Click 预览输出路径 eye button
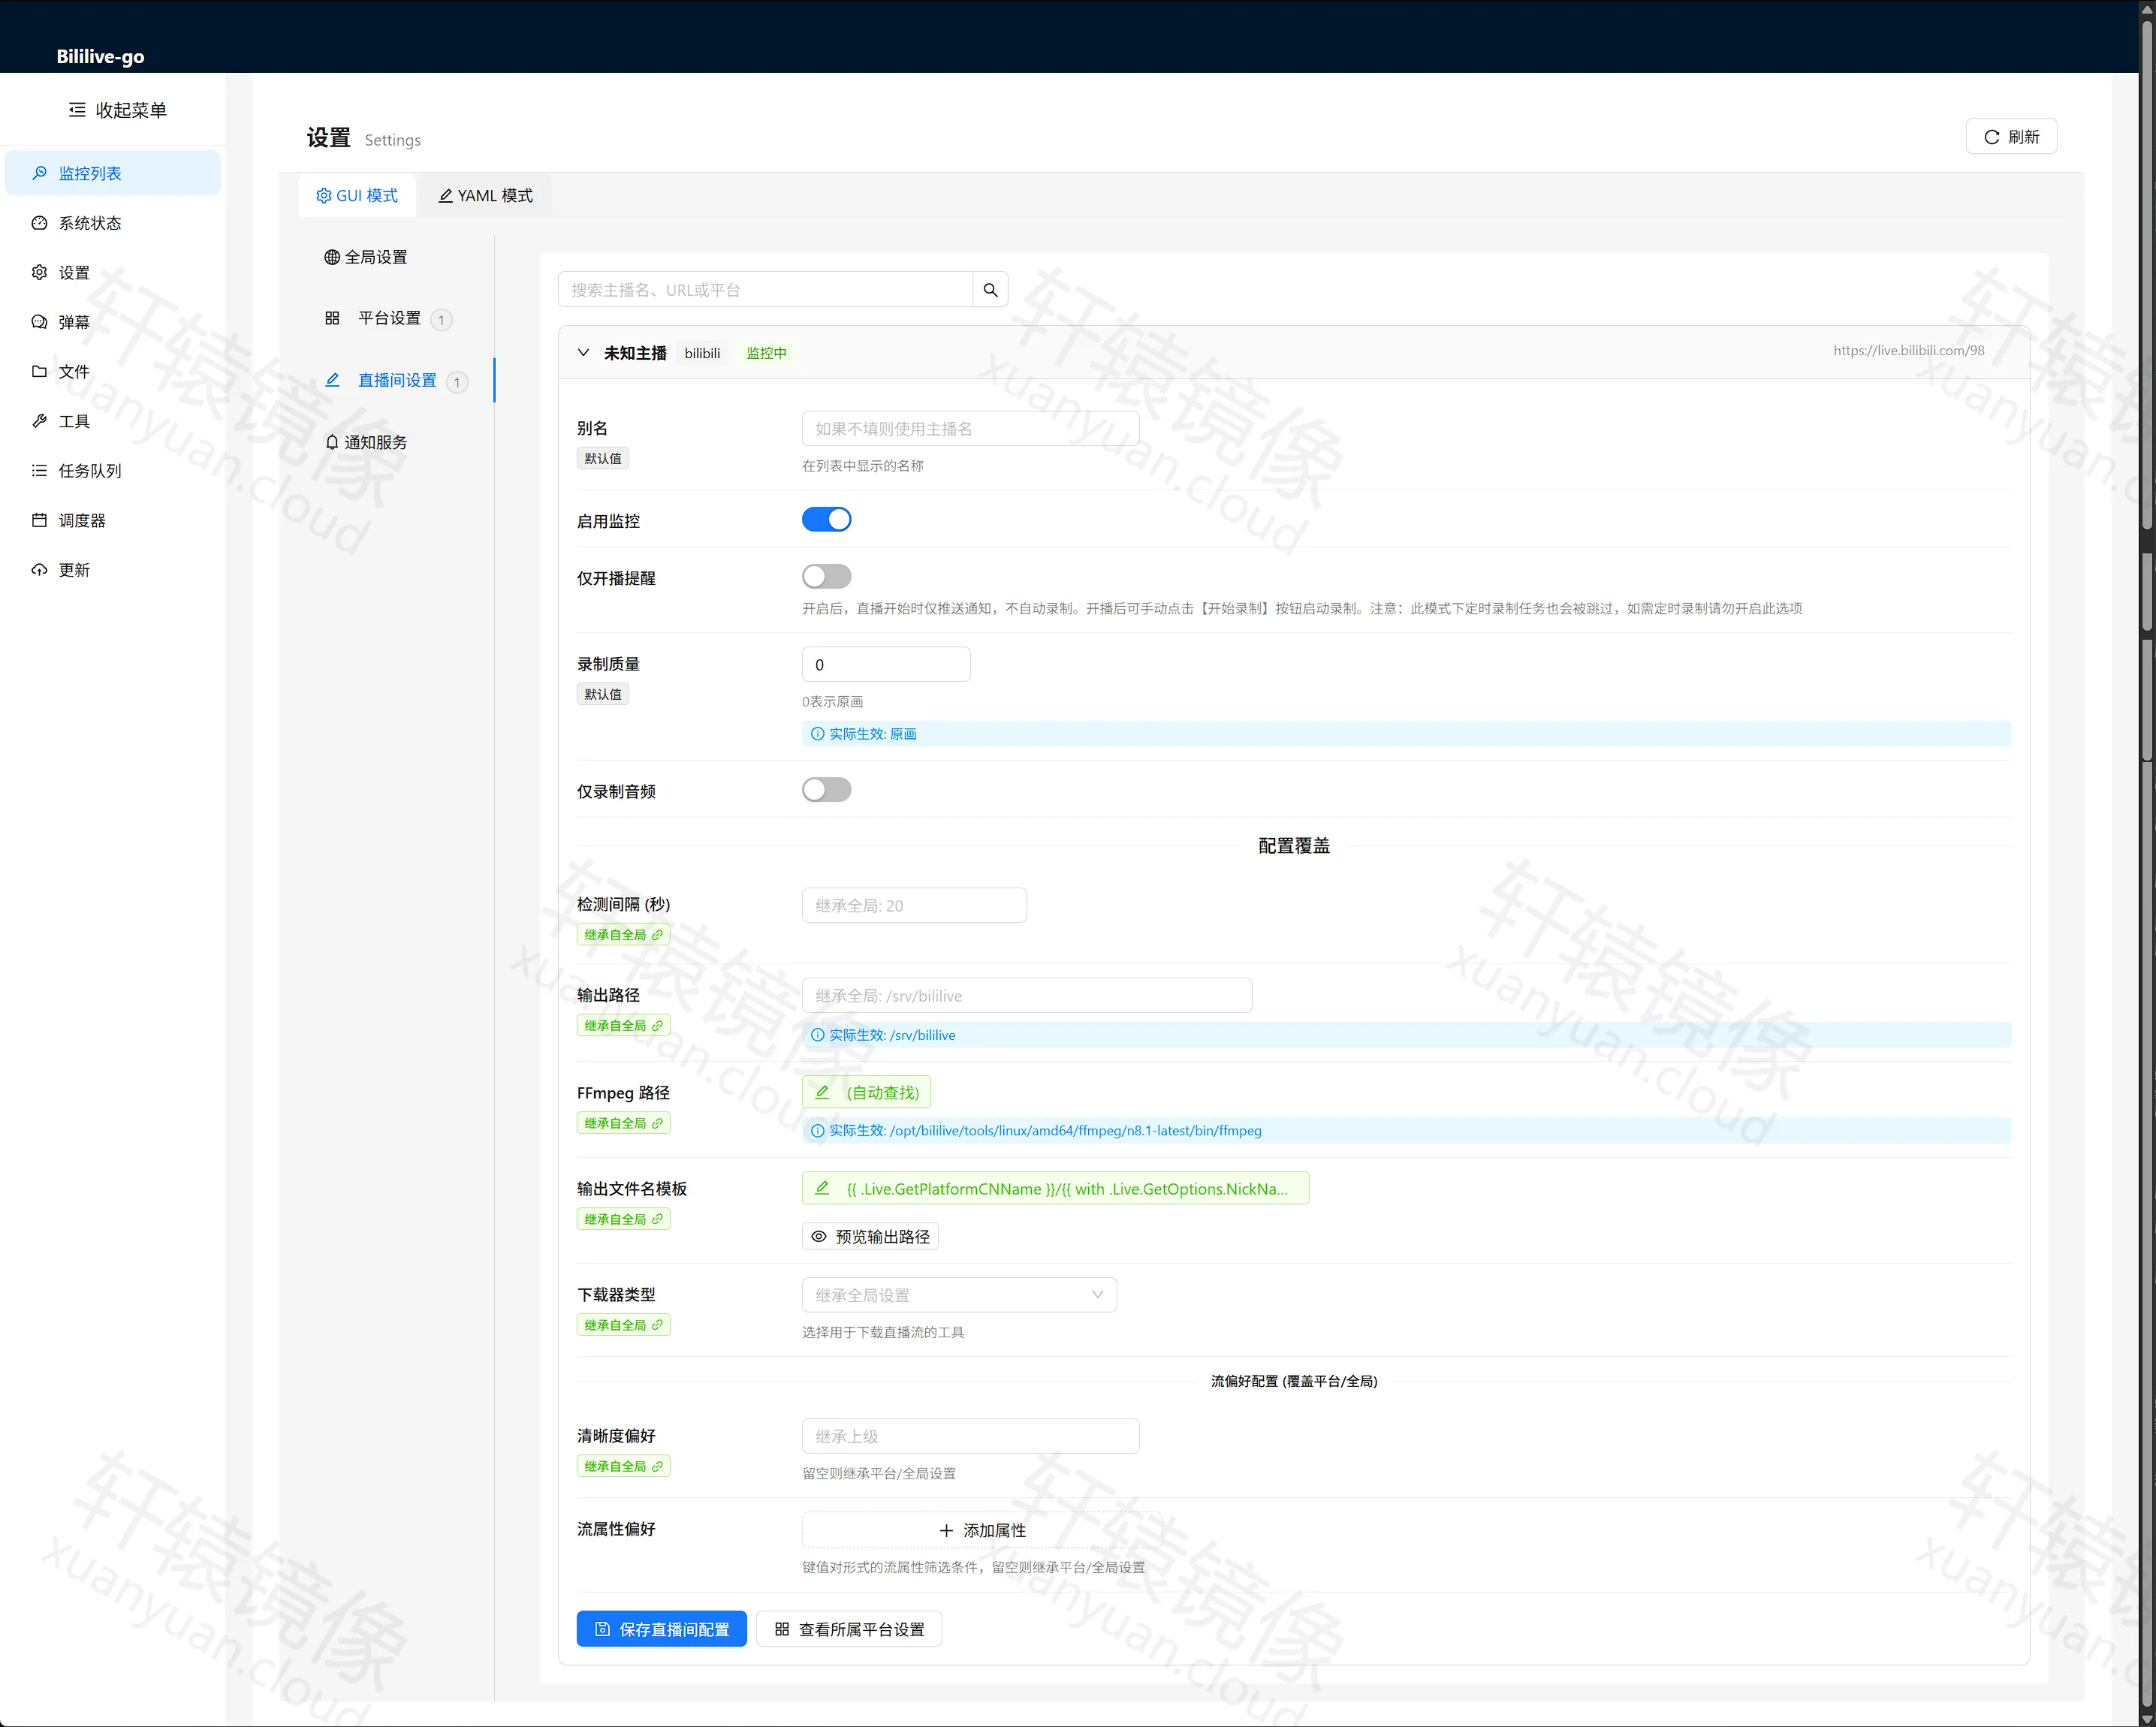This screenshot has height=1727, width=2156. [870, 1237]
